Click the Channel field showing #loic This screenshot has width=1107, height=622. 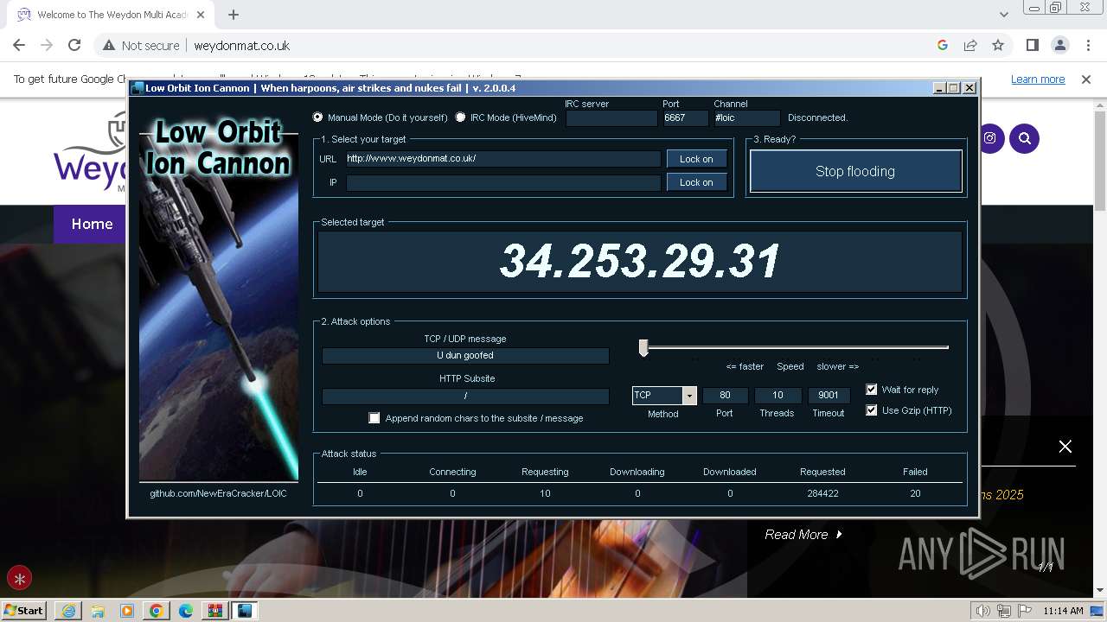coord(746,118)
